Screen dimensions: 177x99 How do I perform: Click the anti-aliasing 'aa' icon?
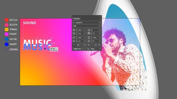(88, 49)
